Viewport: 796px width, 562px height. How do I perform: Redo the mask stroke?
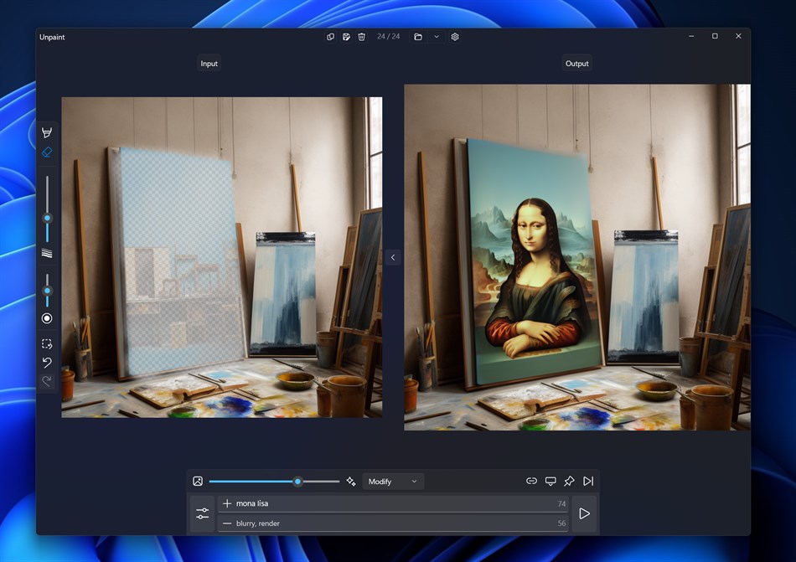tap(47, 381)
